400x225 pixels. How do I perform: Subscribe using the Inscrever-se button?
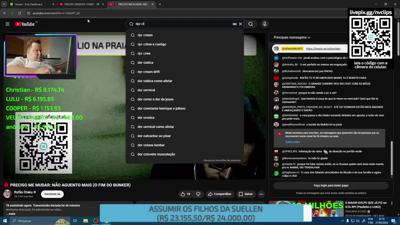[x=52, y=194]
